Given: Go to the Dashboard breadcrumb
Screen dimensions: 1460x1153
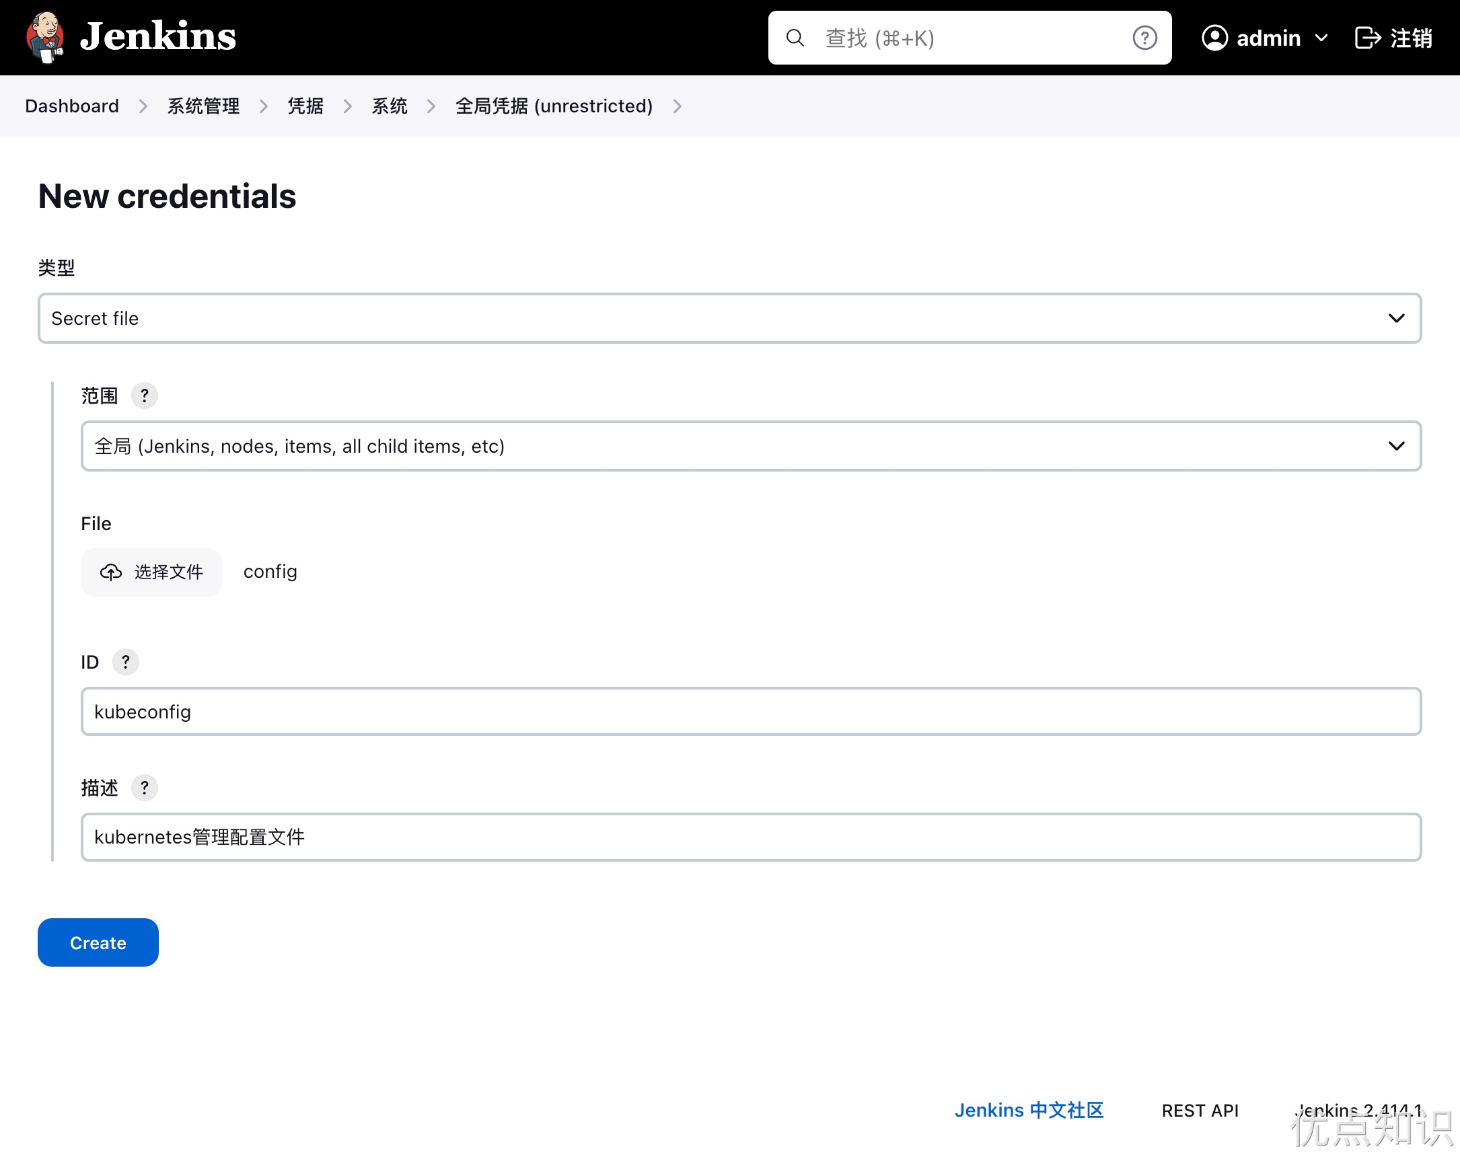Looking at the screenshot, I should [71, 106].
